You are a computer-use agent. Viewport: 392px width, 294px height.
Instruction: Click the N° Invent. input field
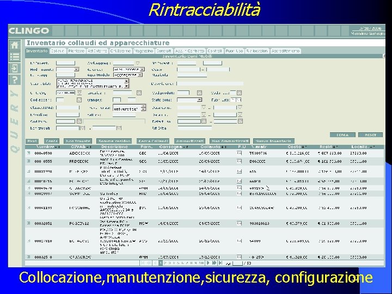65,63
